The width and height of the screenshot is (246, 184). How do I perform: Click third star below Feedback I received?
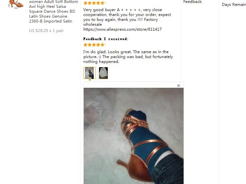coord(94,45)
